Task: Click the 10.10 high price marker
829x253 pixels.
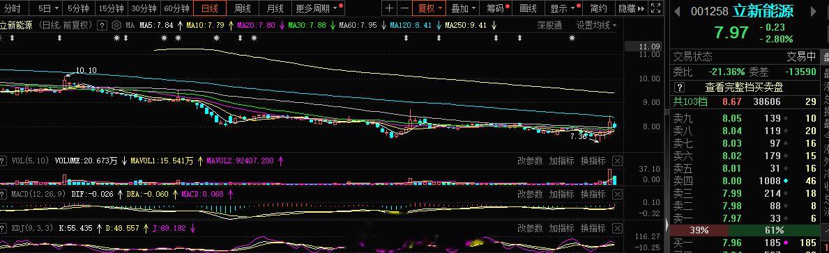Action: [x=86, y=70]
